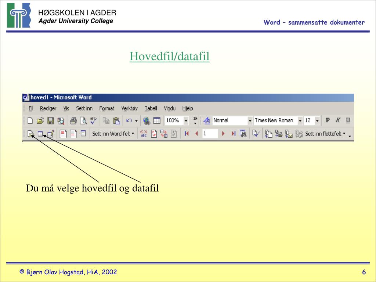Image resolution: width=376 pixels, height=282 pixels.
Task: Open the Fil menu
Action: pyautogui.click(x=31, y=108)
